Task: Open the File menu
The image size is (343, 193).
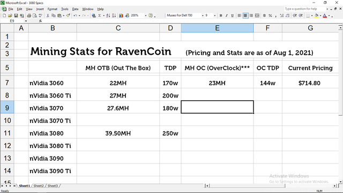Action: tap(11, 9)
